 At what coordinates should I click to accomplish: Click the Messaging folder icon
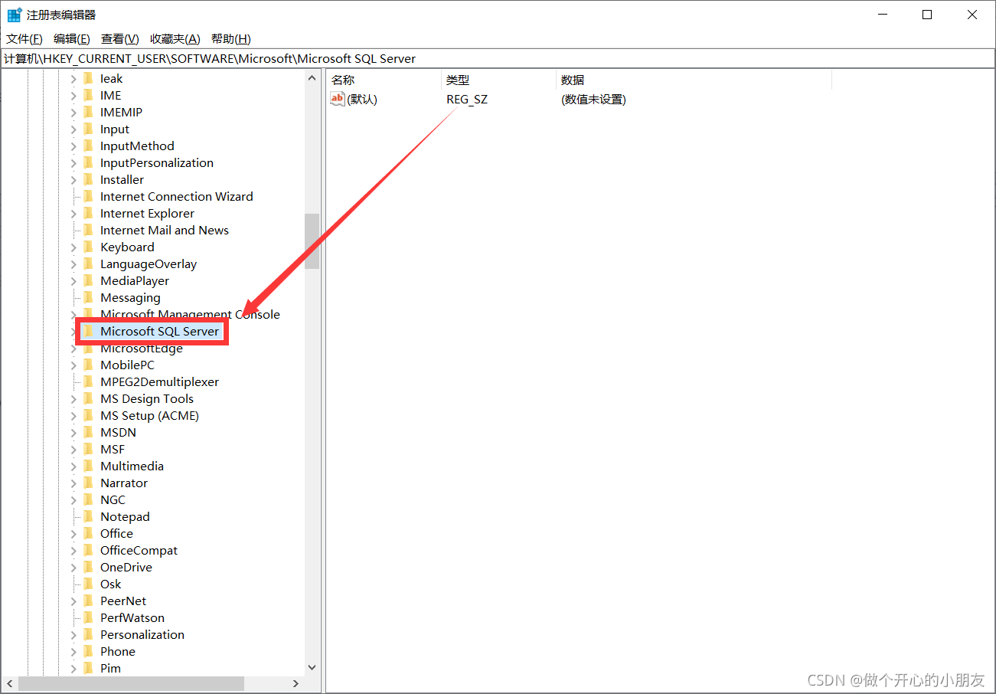tap(88, 297)
